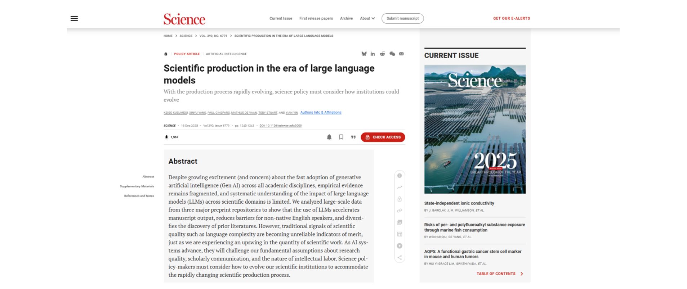Screen dimensions: 687x289
Task: Share article via WeChat
Action: tap(392, 54)
